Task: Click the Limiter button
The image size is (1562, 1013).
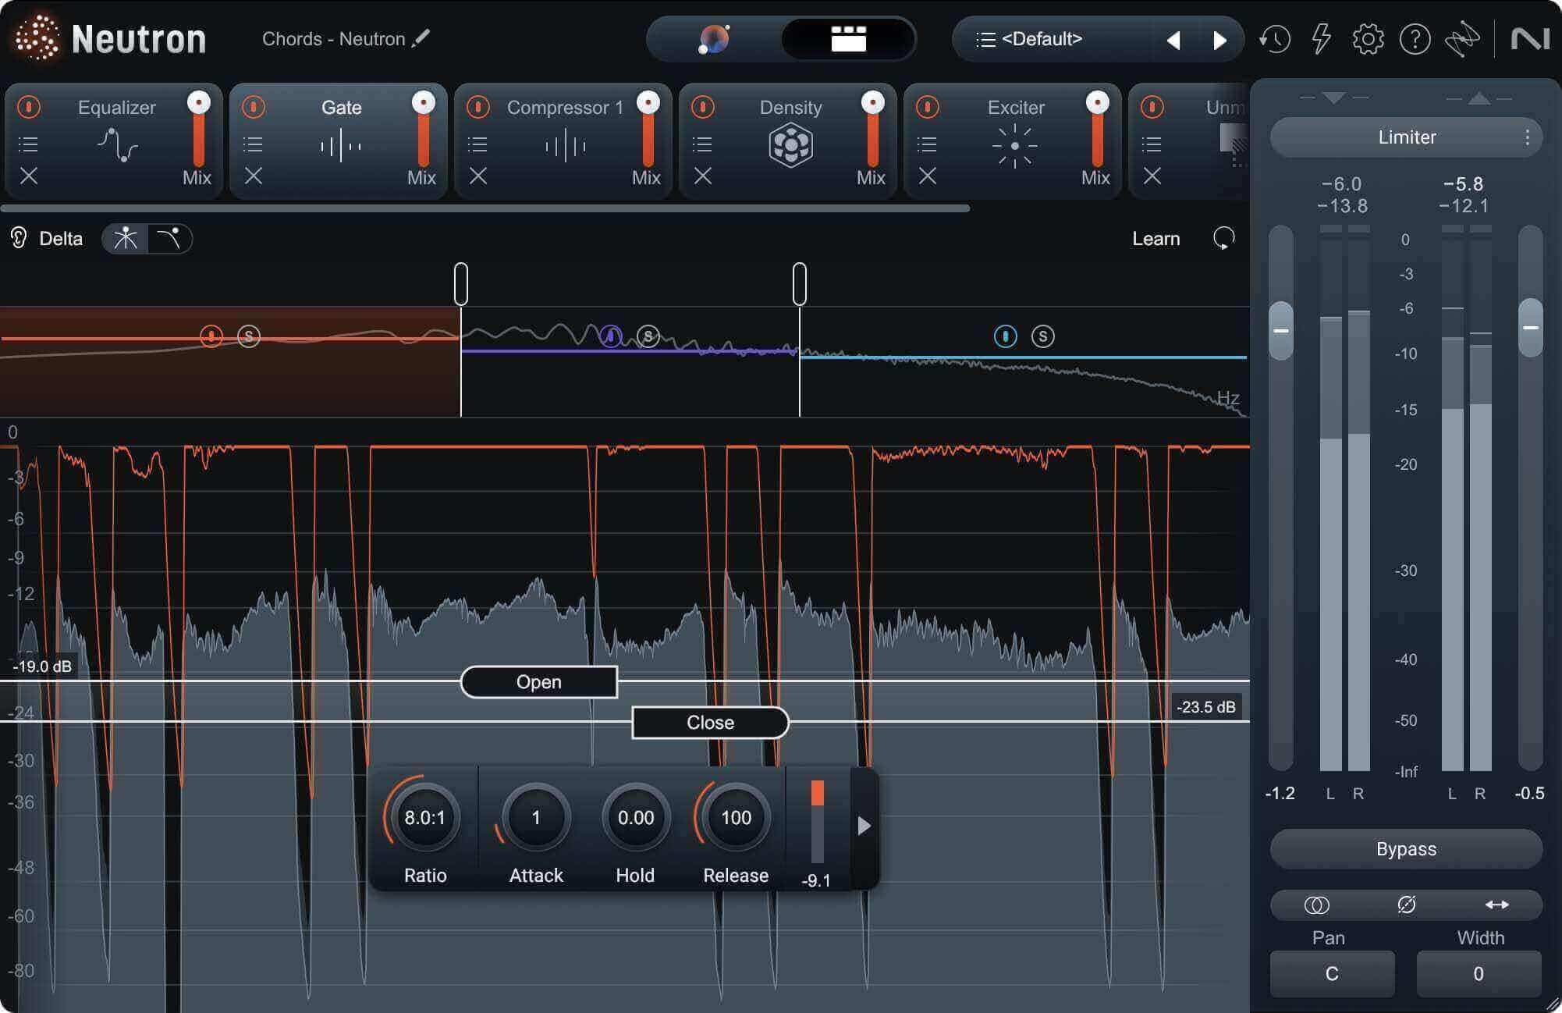Action: pyautogui.click(x=1406, y=137)
